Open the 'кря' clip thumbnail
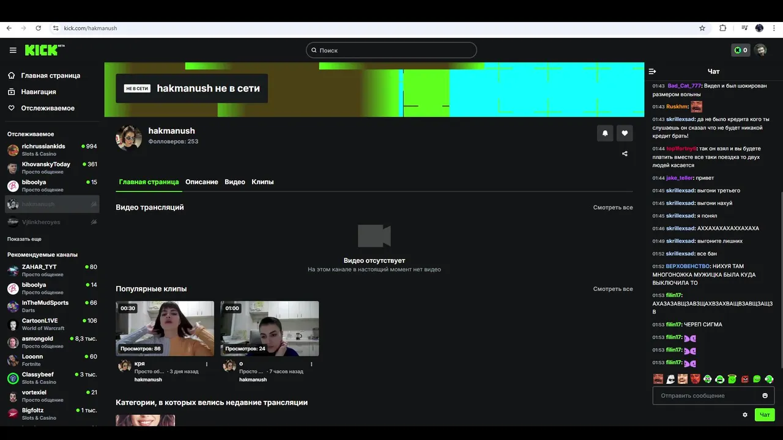 pyautogui.click(x=165, y=328)
